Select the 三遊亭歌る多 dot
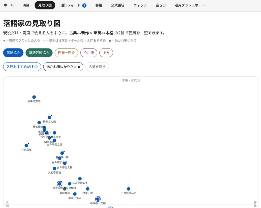Screen dimensions: 261x208 coord(80,178)
